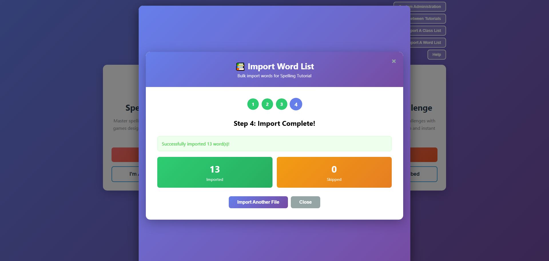Click the active step 4 circle
The width and height of the screenshot is (549, 261).
pos(296,104)
